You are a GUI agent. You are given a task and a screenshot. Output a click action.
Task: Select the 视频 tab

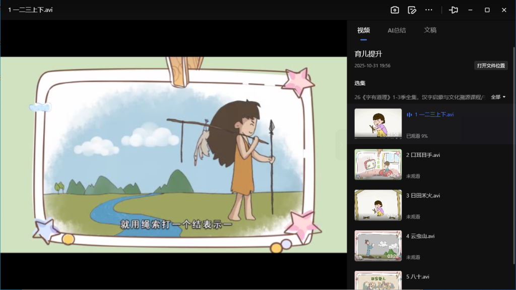coord(363,30)
